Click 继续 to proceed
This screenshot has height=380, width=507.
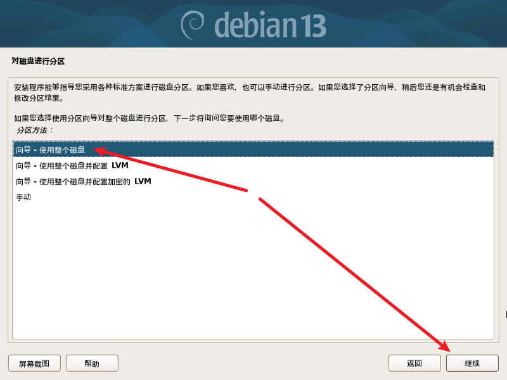pos(472,363)
